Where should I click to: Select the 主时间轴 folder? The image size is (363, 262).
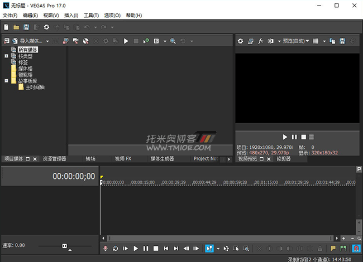[35, 88]
